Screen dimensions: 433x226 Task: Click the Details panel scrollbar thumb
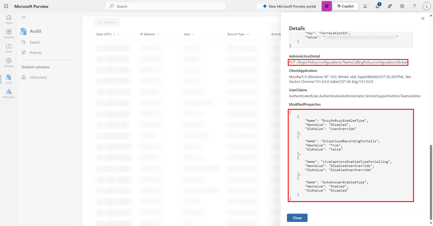431,182
